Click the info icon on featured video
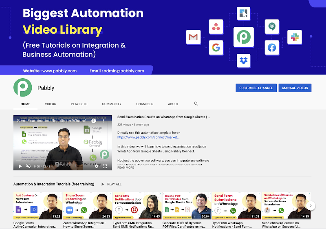This screenshot has width=326, height=229. pyautogui.click(x=94, y=121)
